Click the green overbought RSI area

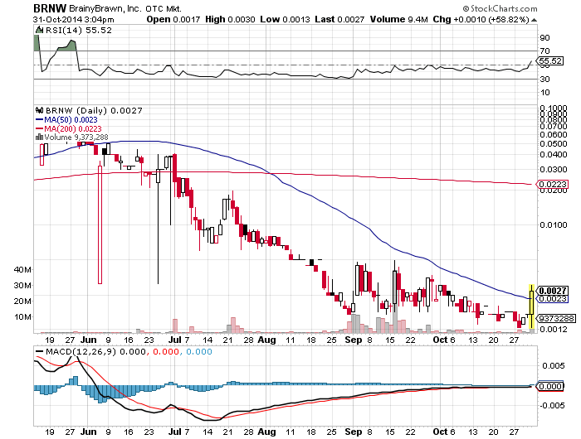[67, 46]
